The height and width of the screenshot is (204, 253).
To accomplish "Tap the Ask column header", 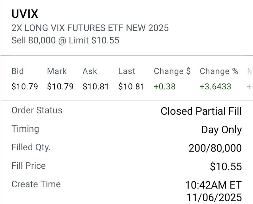I will pos(90,71).
